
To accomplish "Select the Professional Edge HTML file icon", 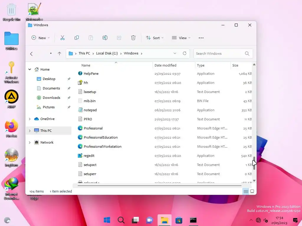I will [80, 128].
